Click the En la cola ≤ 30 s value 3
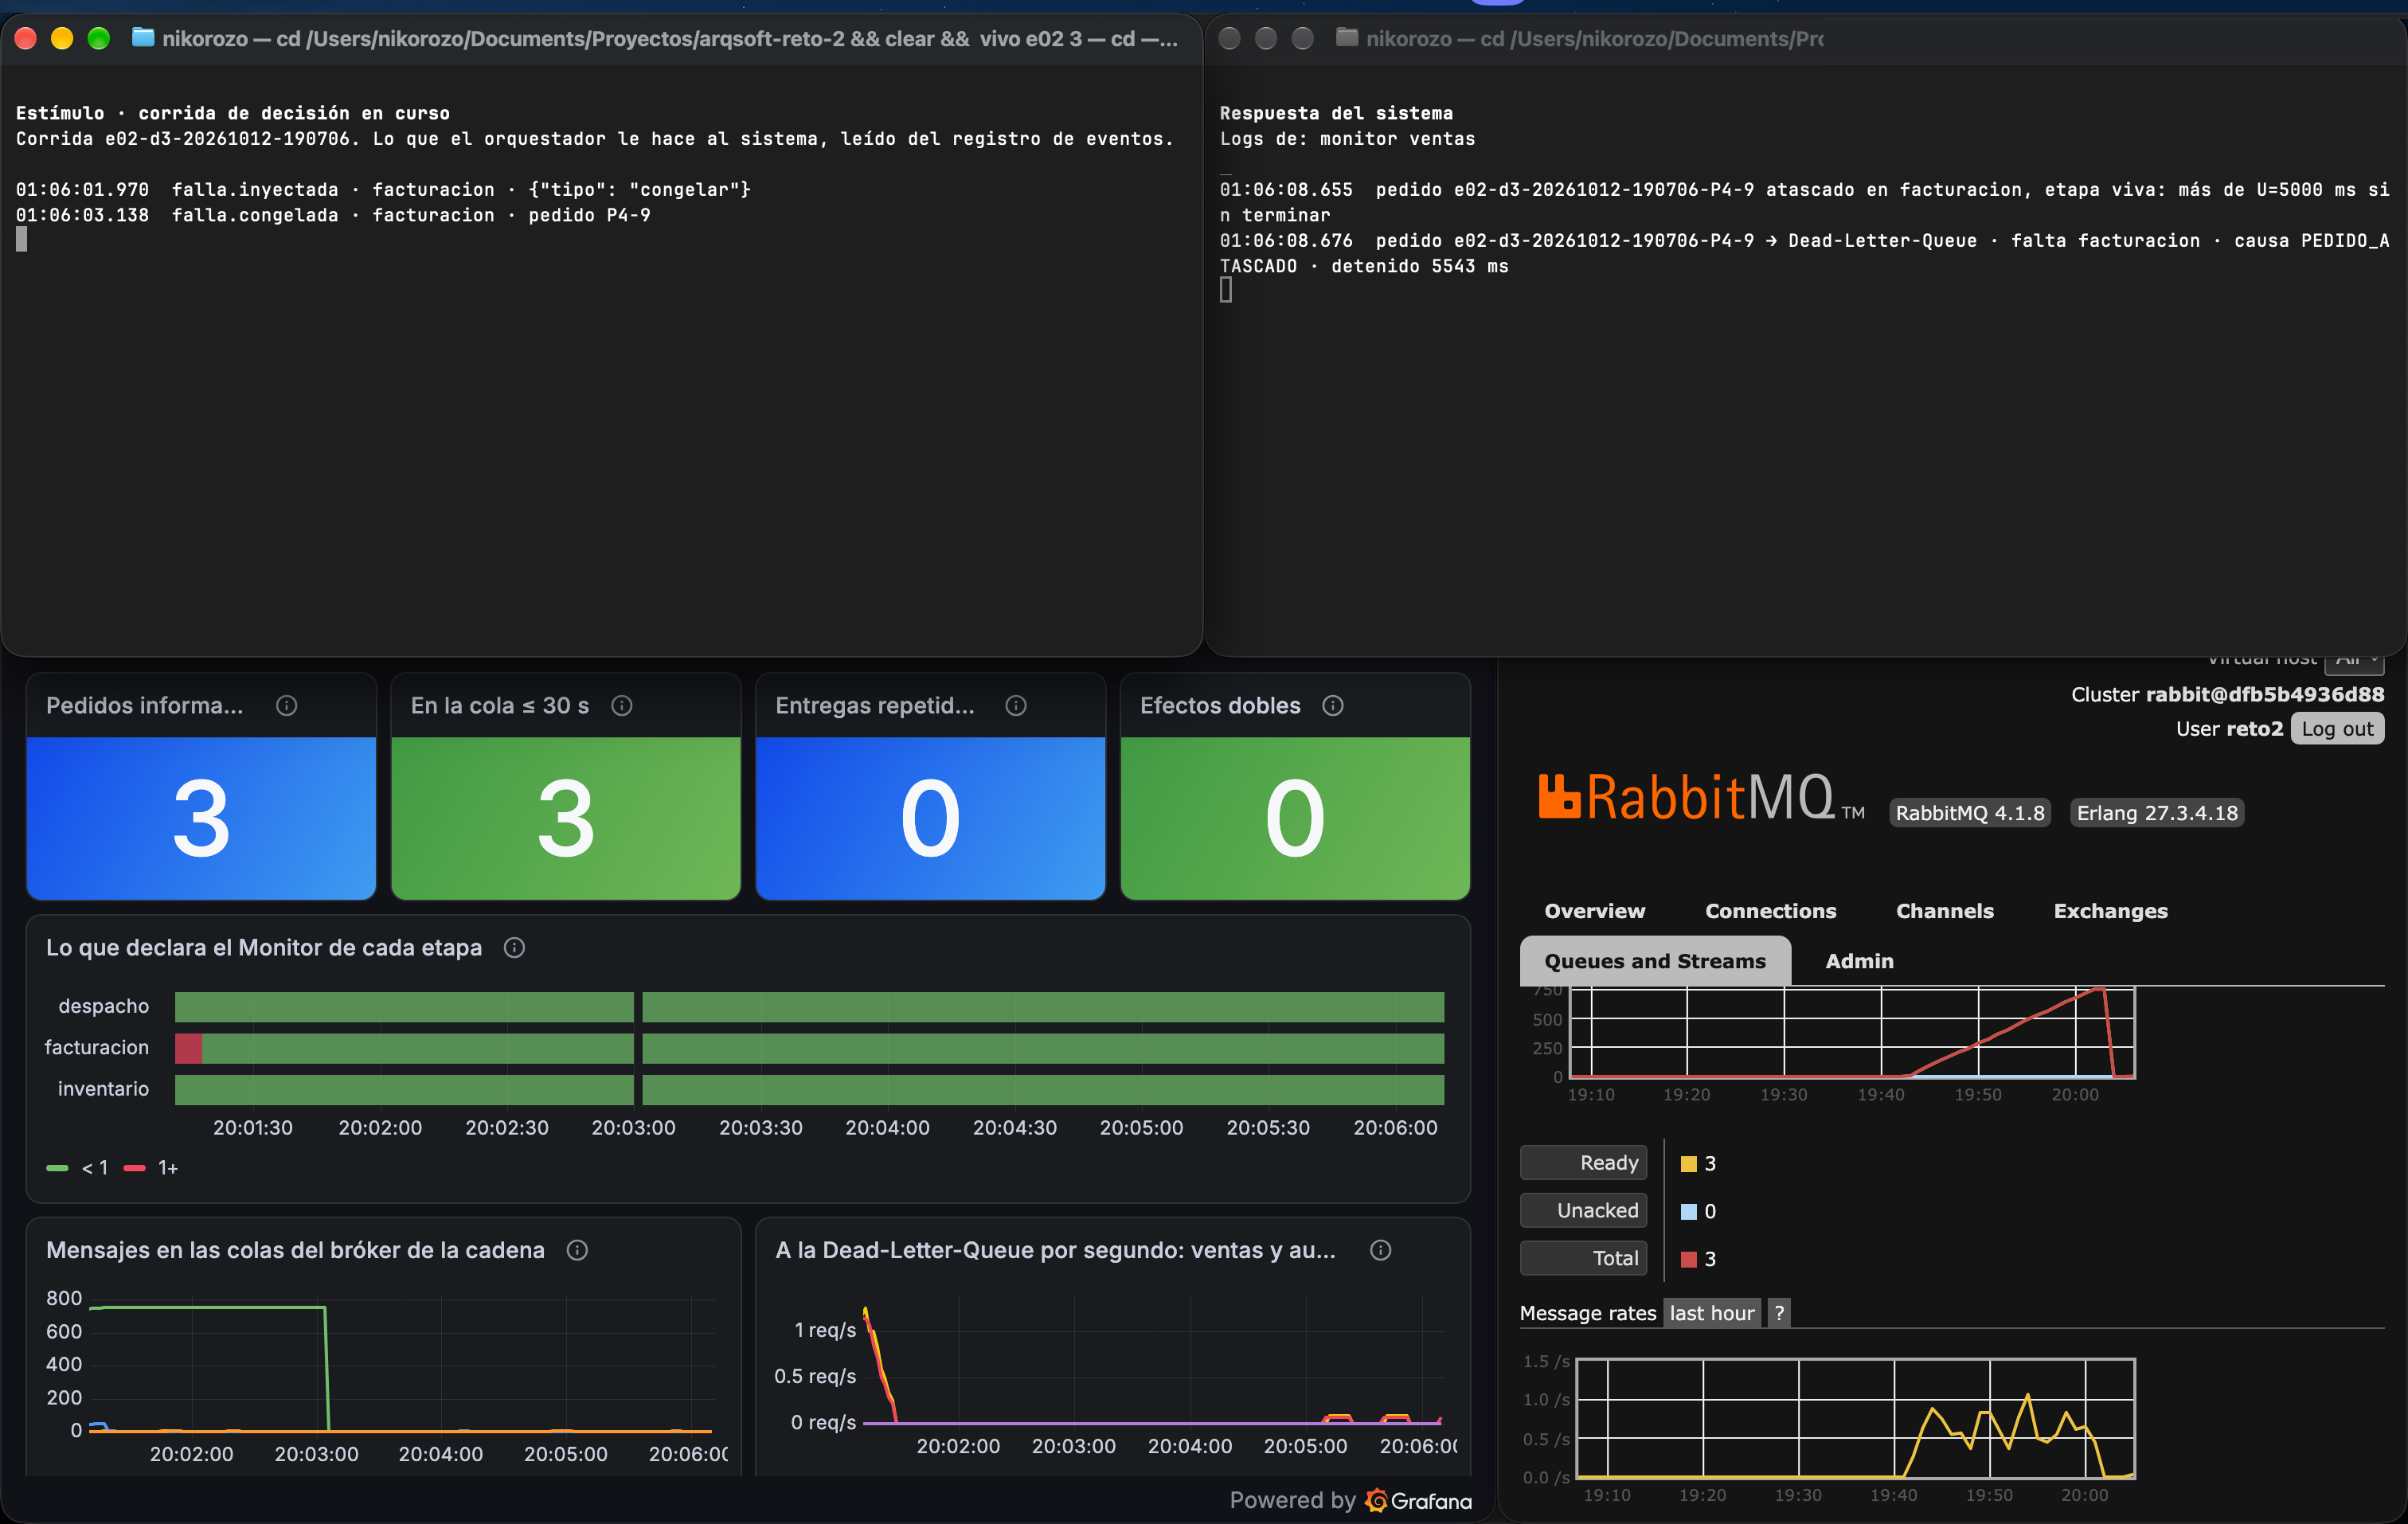 pyautogui.click(x=566, y=819)
